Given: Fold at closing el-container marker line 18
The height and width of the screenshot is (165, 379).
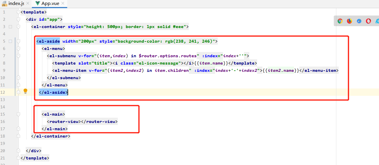Looking at the screenshot, I should pos(18,136).
